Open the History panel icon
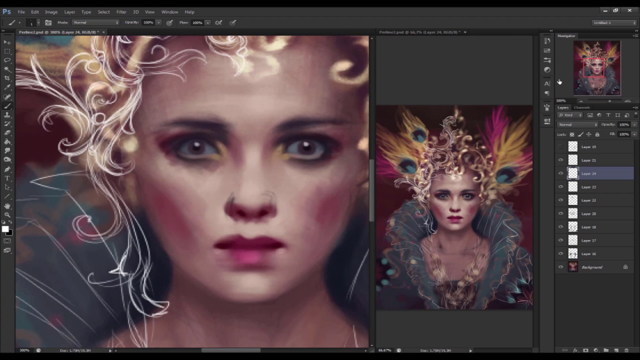The height and width of the screenshot is (360, 640). click(x=547, y=41)
